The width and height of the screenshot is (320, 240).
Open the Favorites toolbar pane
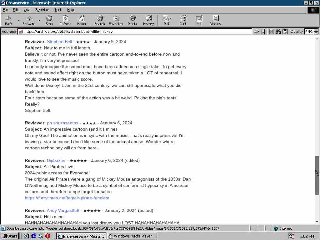116,20
